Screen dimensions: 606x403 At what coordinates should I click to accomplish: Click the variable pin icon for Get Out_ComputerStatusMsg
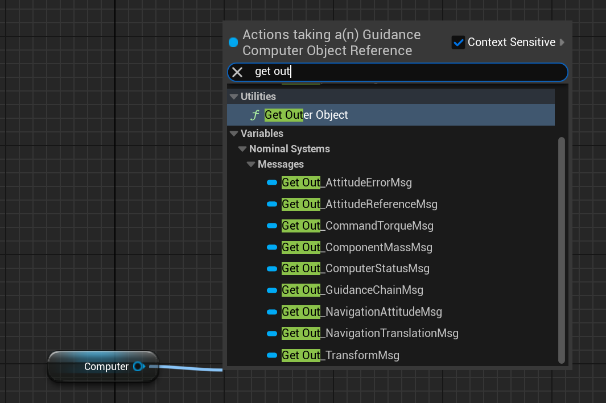tap(272, 269)
